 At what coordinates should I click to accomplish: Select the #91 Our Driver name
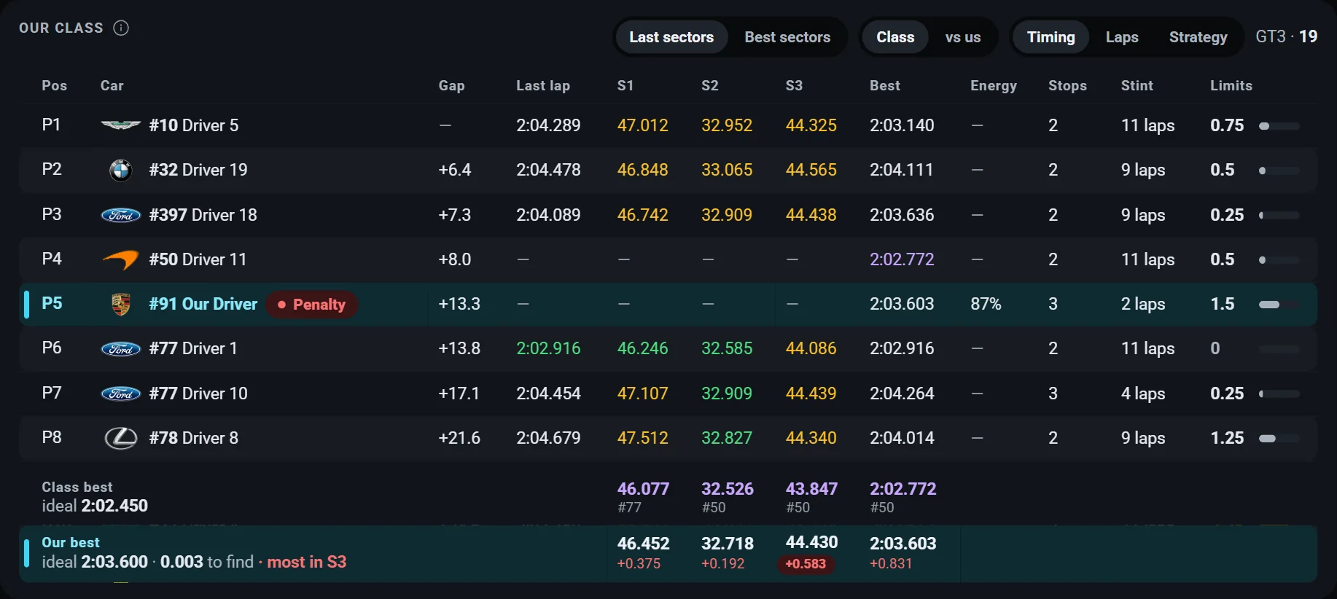pos(203,304)
